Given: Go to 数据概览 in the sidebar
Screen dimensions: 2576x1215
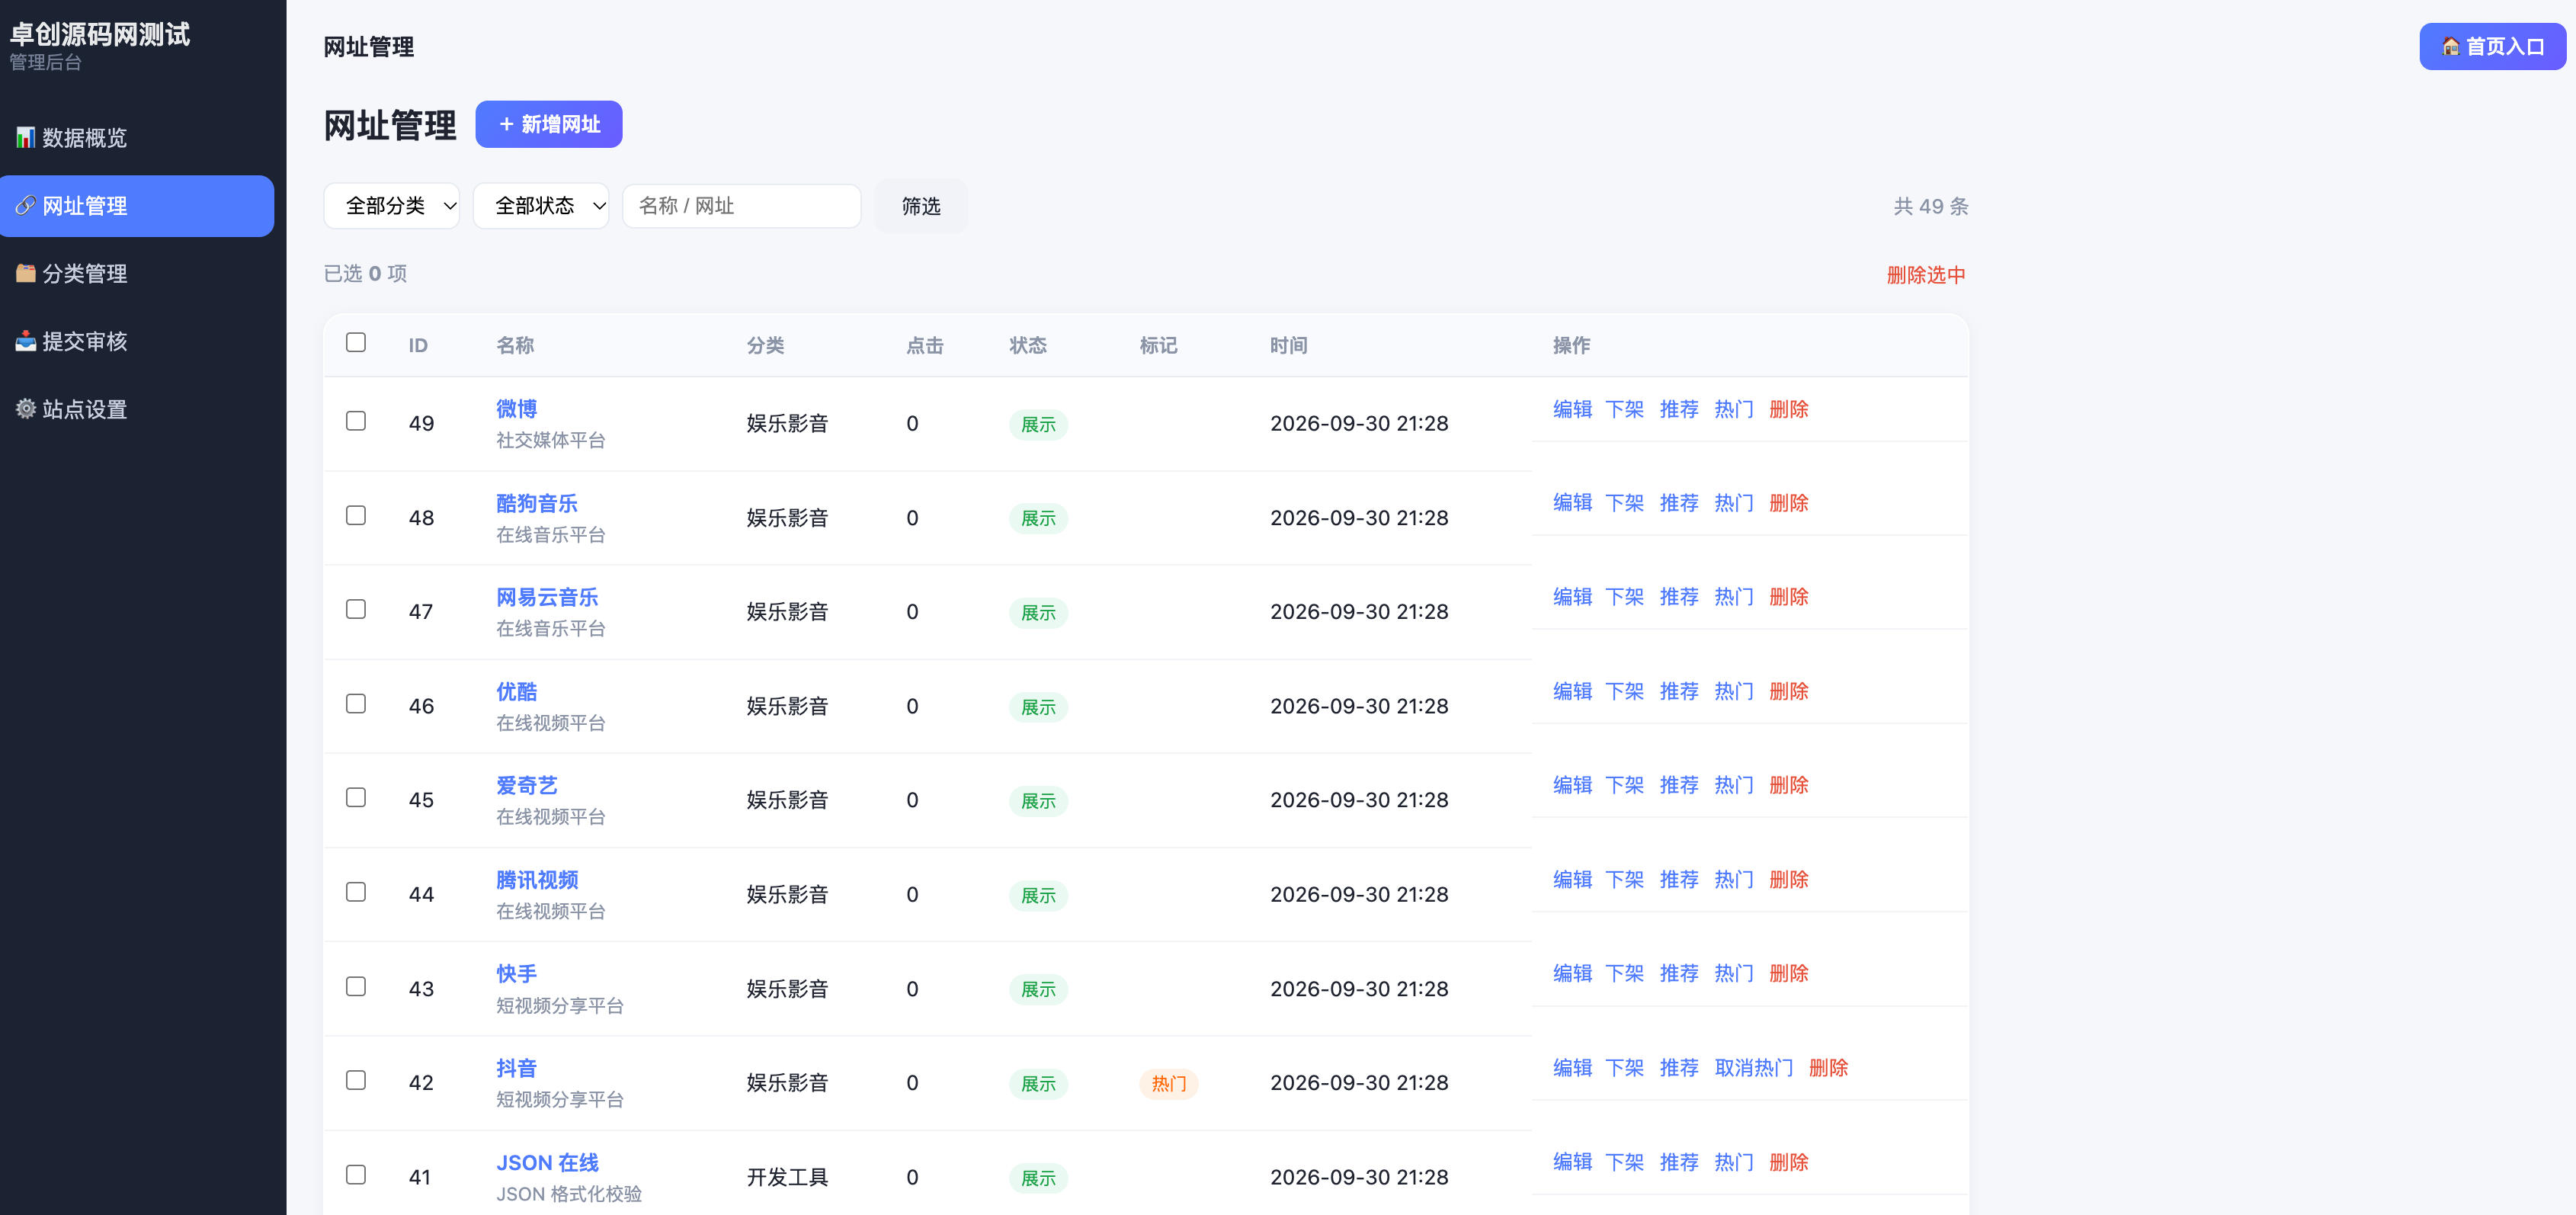Looking at the screenshot, I should 137,137.
